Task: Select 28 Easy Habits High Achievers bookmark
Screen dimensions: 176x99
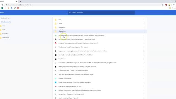Action: click(100, 67)
